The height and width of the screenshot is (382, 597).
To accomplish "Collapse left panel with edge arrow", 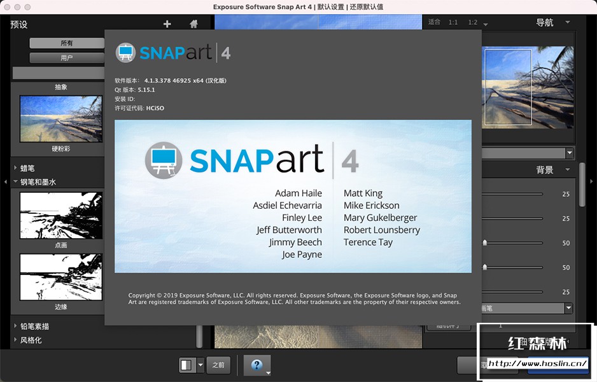I will pos(5,182).
